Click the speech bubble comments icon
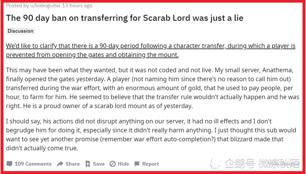The width and height of the screenshot is (306, 174). pyautogui.click(x=9, y=164)
